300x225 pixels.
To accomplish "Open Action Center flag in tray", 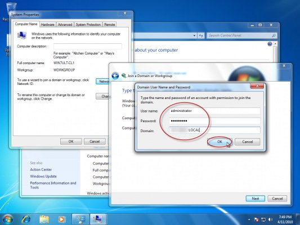I will [256, 219].
